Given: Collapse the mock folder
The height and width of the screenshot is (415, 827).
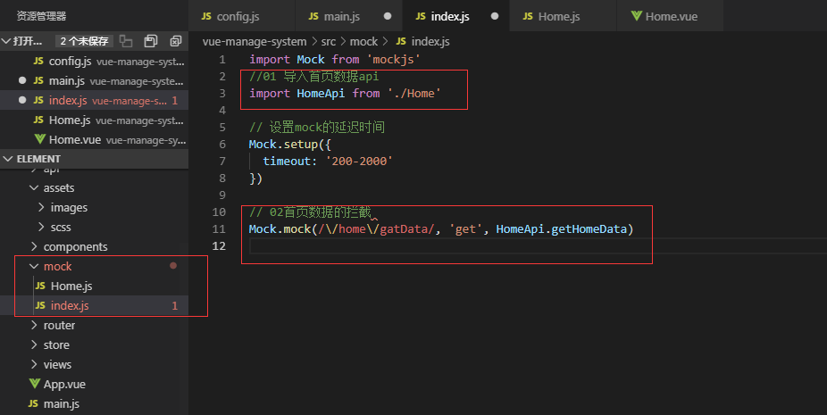Looking at the screenshot, I should 34,266.
